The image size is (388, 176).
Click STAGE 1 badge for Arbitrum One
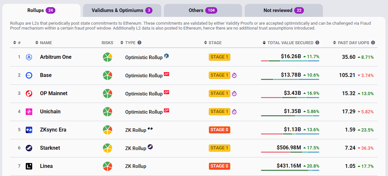pyautogui.click(x=220, y=57)
